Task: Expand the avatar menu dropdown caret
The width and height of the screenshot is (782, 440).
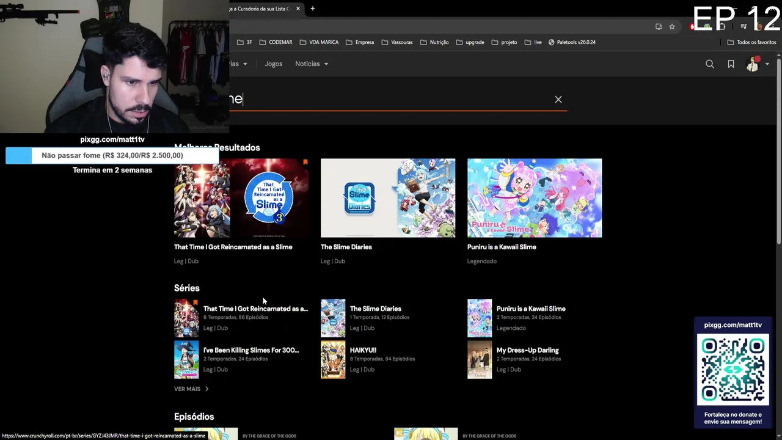Action: tap(767, 64)
